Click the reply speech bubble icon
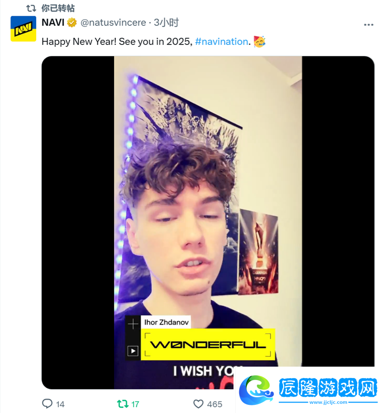This screenshot has width=382, height=413. pos(47,403)
